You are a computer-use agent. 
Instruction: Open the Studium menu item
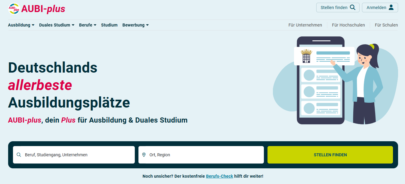pyautogui.click(x=109, y=25)
